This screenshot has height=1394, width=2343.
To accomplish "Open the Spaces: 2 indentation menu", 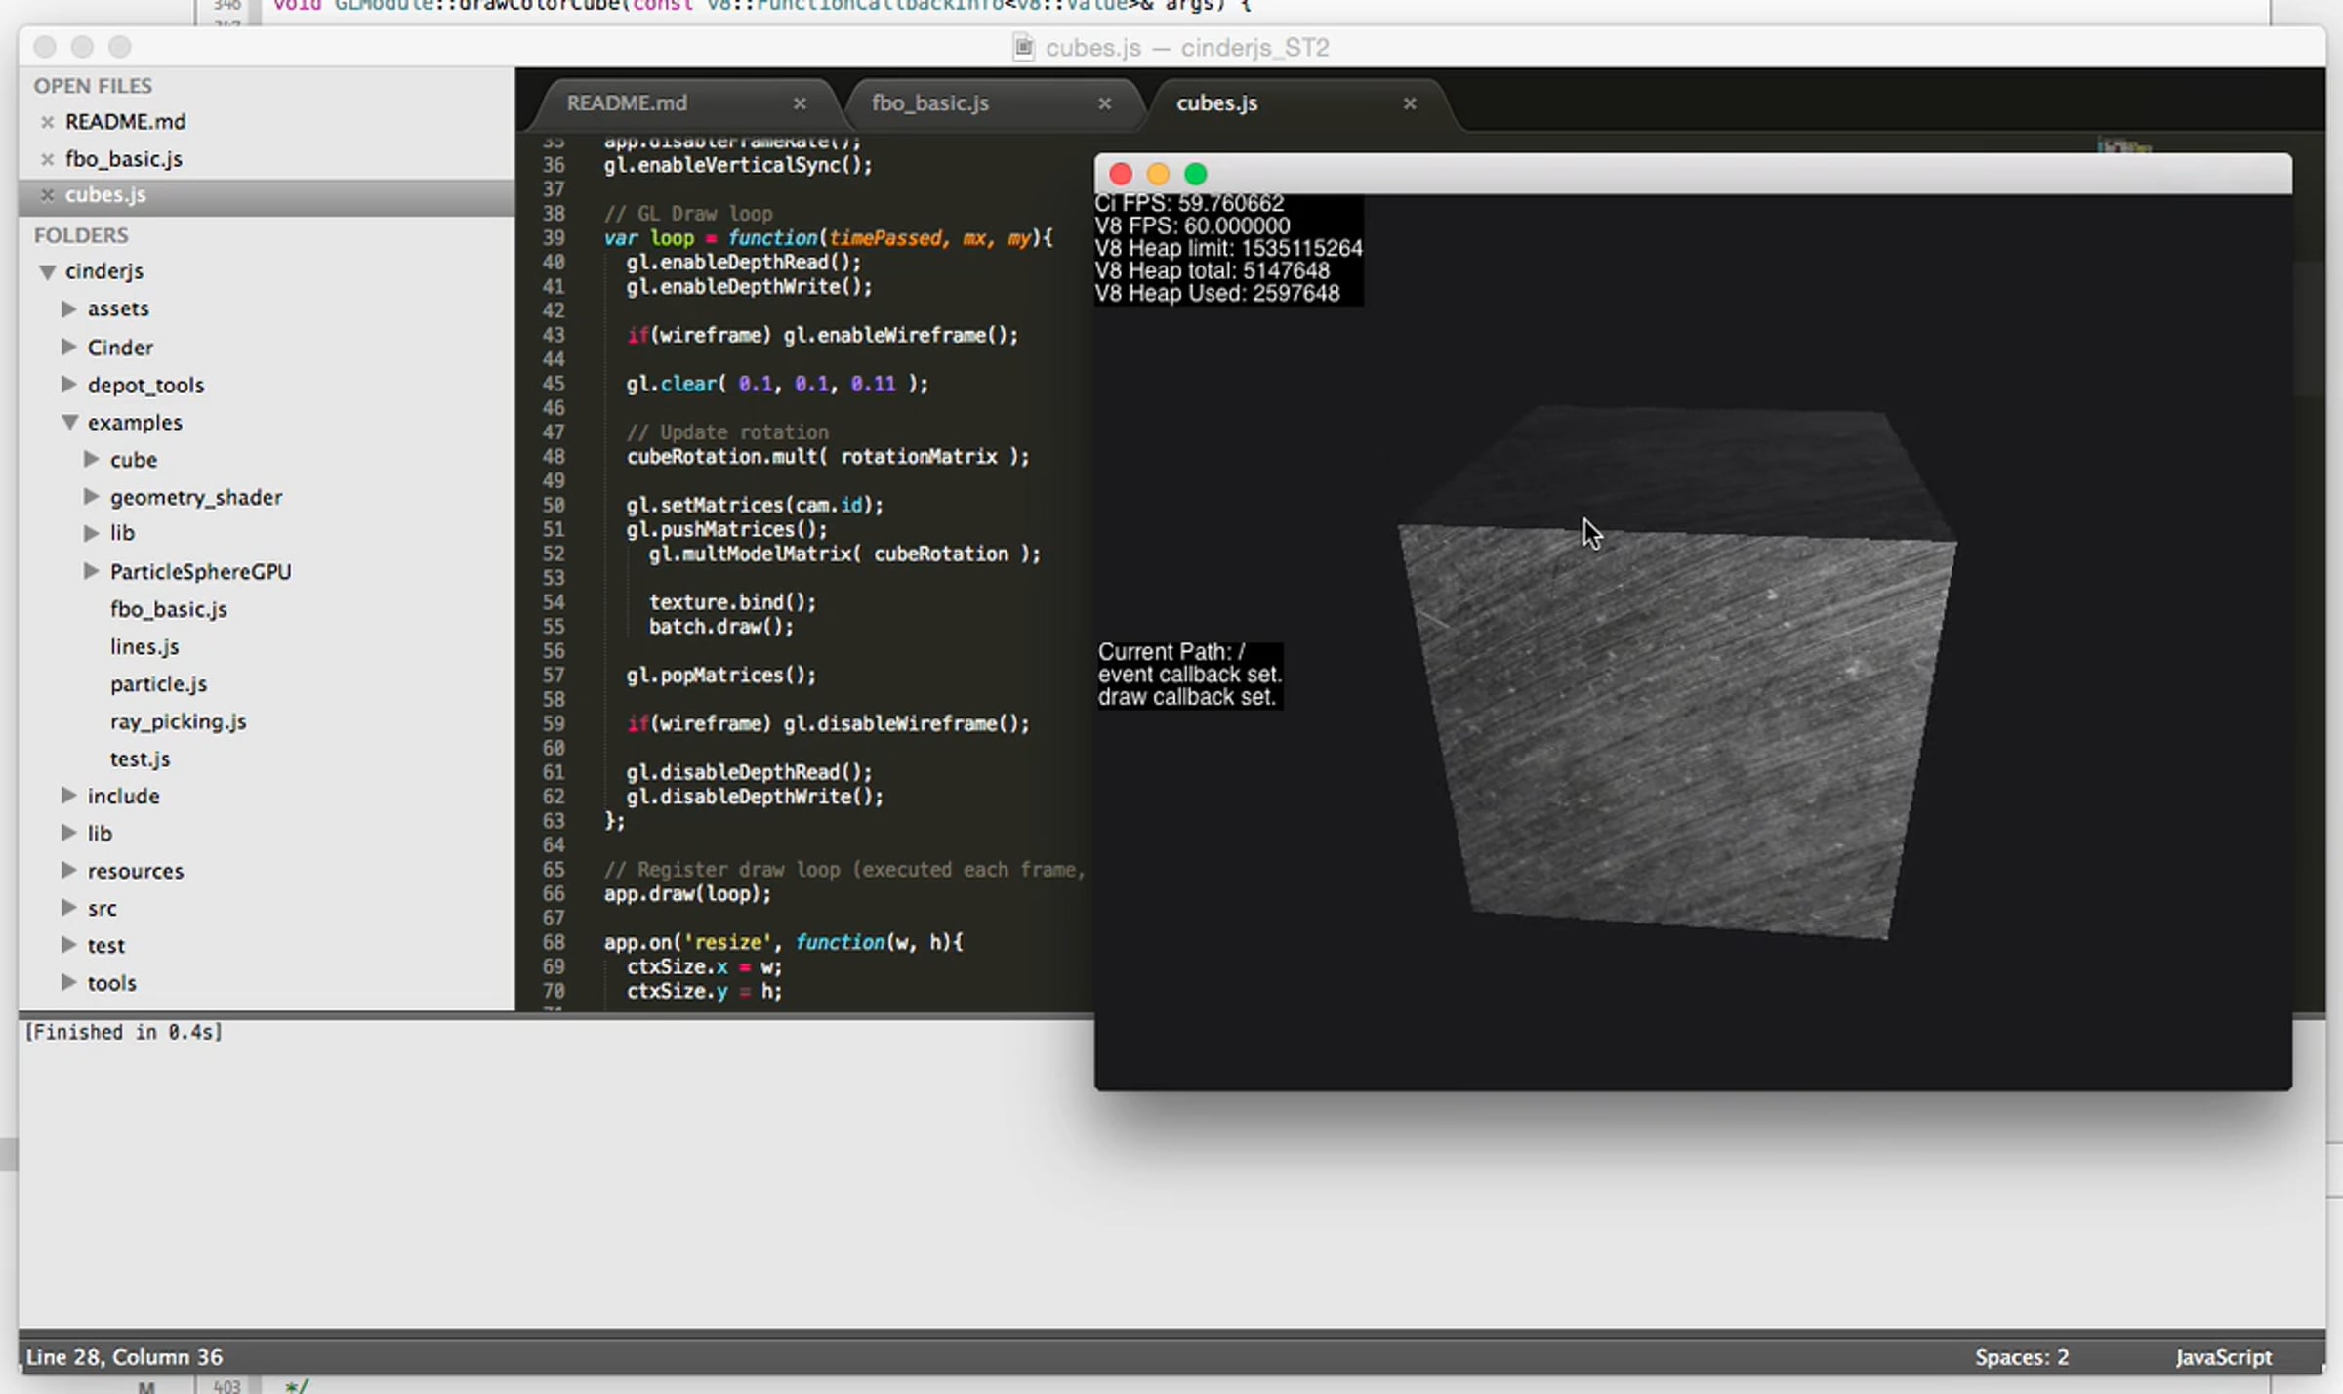I will tap(2021, 1357).
